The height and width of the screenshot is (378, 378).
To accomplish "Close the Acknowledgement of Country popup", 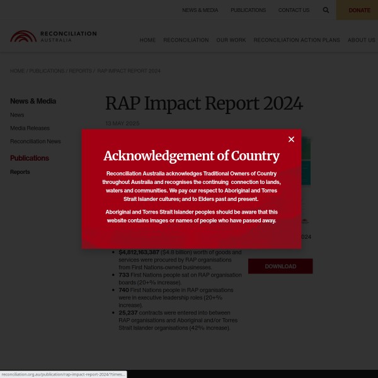I will click(291, 139).
